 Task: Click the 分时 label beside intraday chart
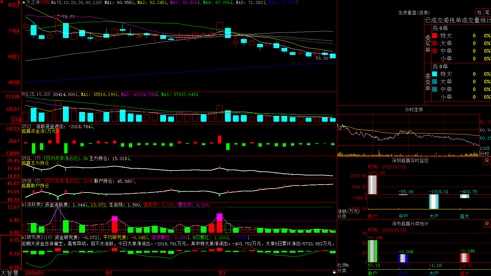pyautogui.click(x=484, y=154)
